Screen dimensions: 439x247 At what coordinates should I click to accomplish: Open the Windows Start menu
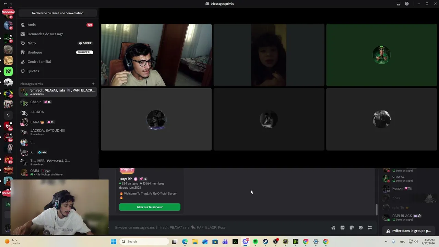click(114, 242)
